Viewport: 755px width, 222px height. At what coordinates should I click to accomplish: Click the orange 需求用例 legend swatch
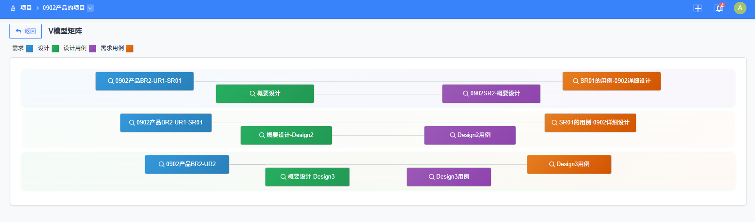coord(130,49)
